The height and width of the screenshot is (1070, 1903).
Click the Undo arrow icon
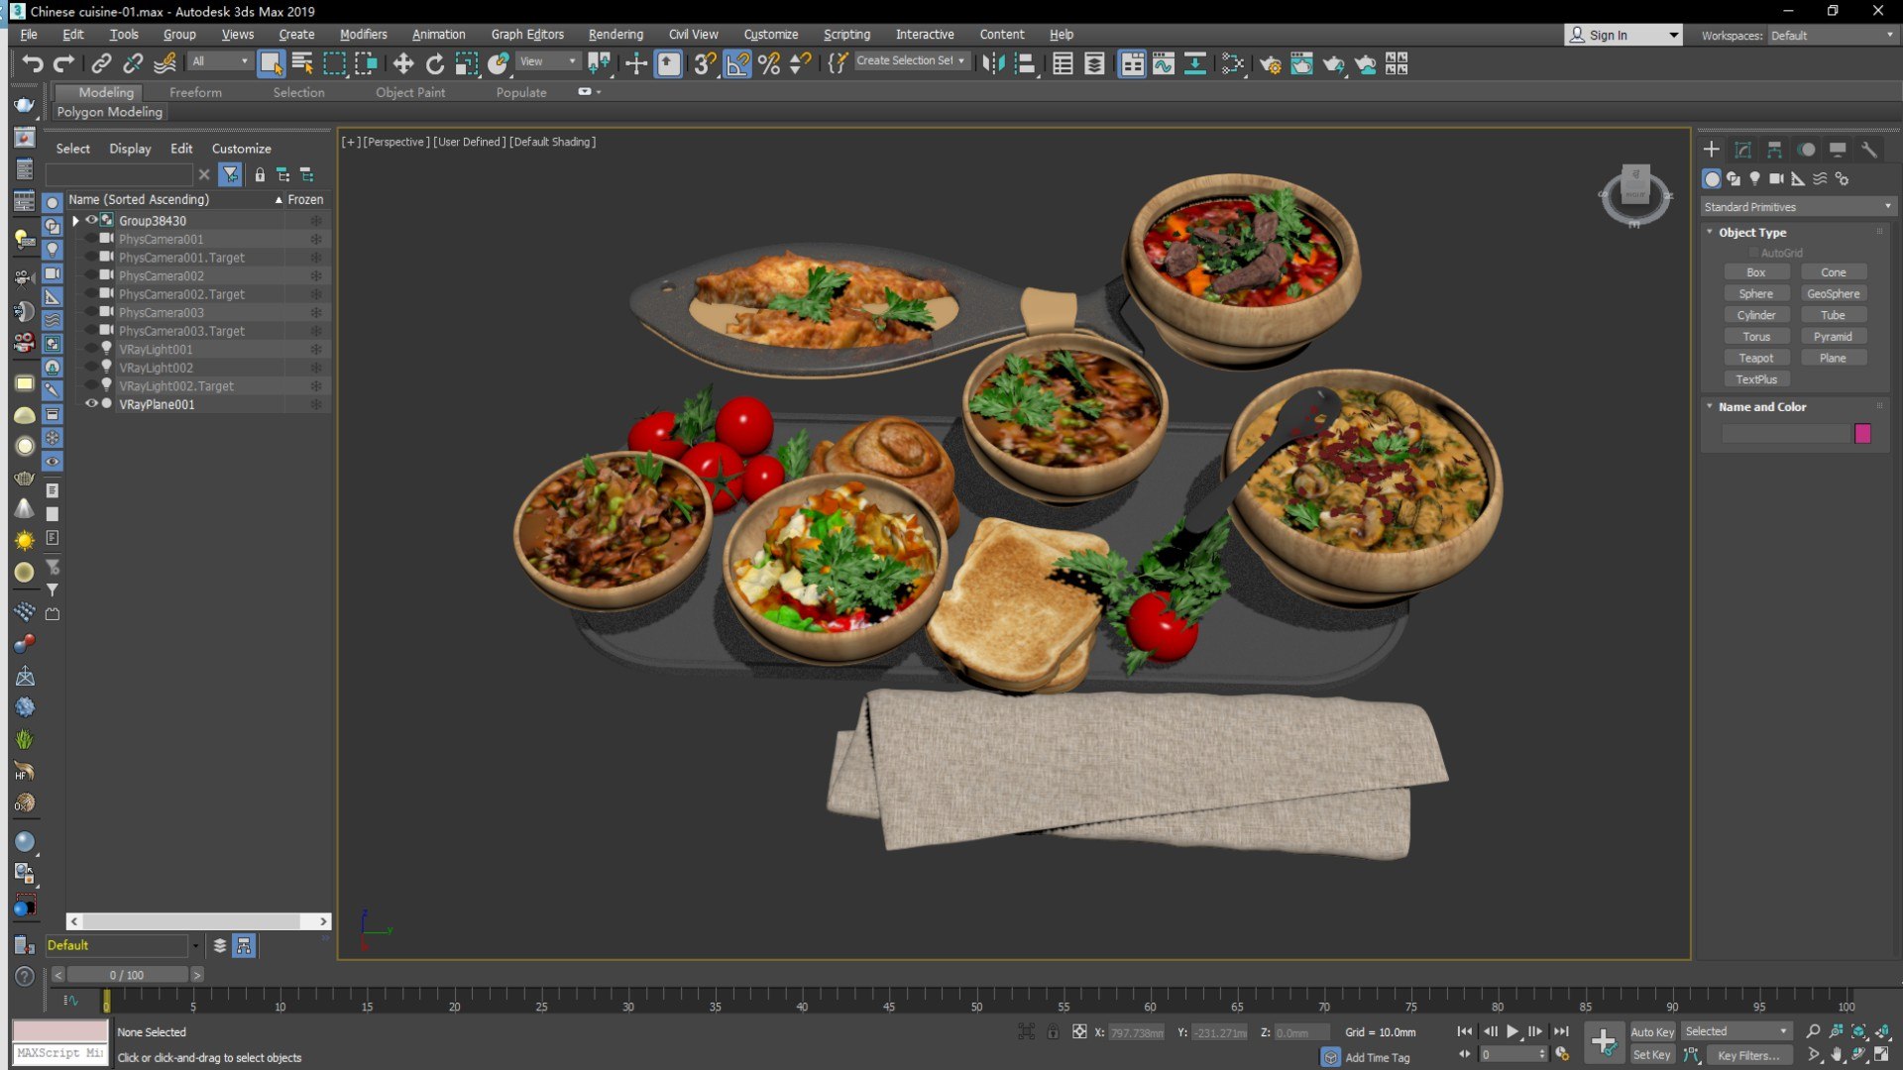point(33,63)
